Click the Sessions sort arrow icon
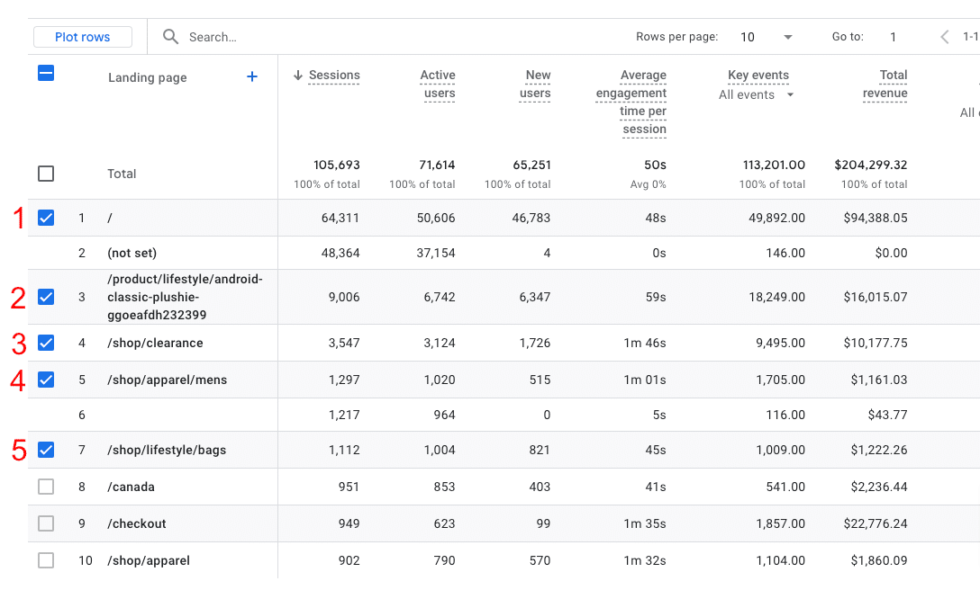980x590 pixels. [x=298, y=76]
